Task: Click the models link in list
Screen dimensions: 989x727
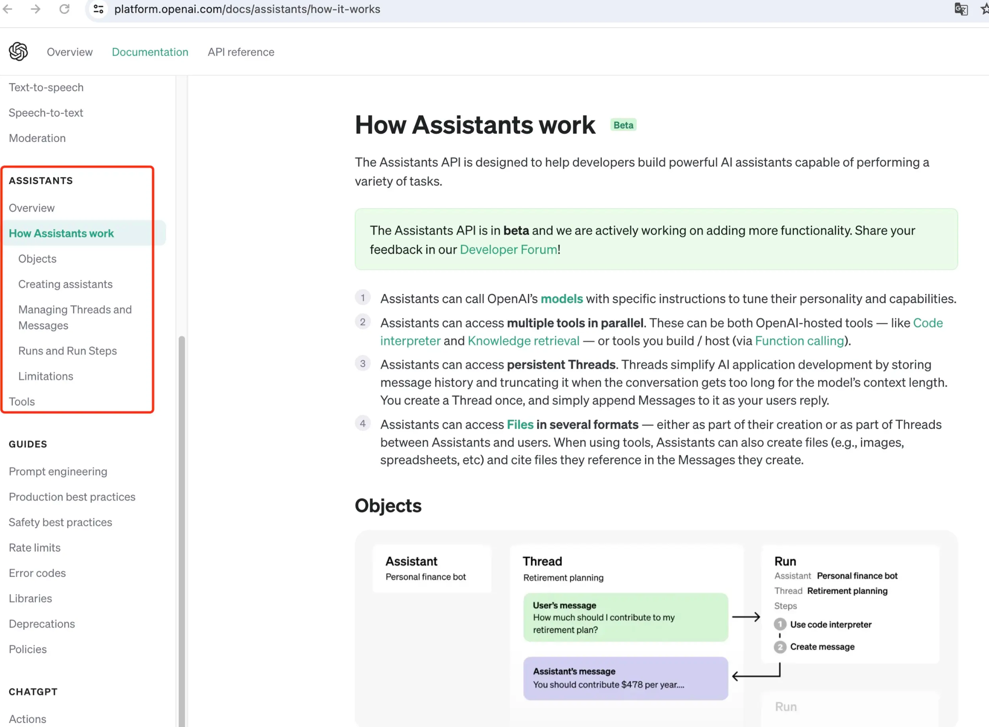Action: (x=561, y=299)
